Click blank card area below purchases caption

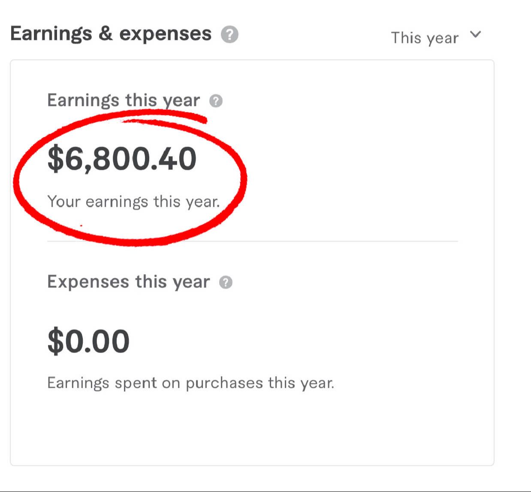coord(252,429)
